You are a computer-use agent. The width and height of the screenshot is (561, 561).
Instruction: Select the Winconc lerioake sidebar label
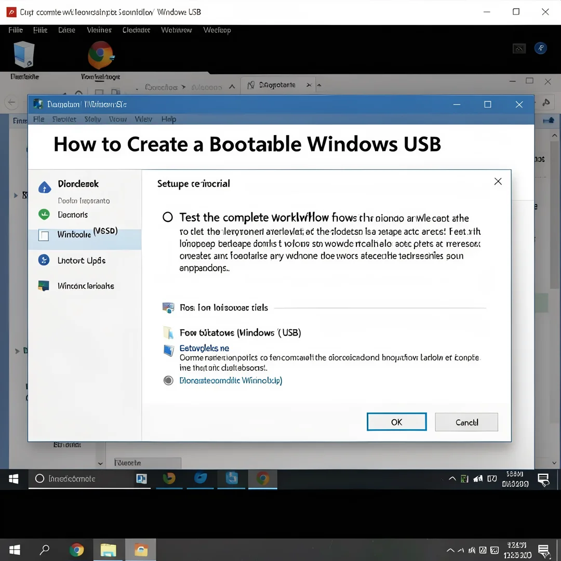[x=86, y=286]
